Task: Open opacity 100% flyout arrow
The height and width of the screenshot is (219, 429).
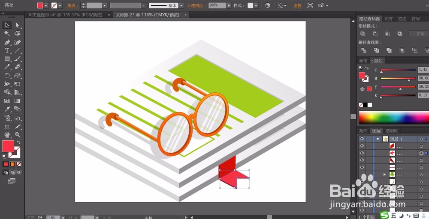Action: point(229,6)
